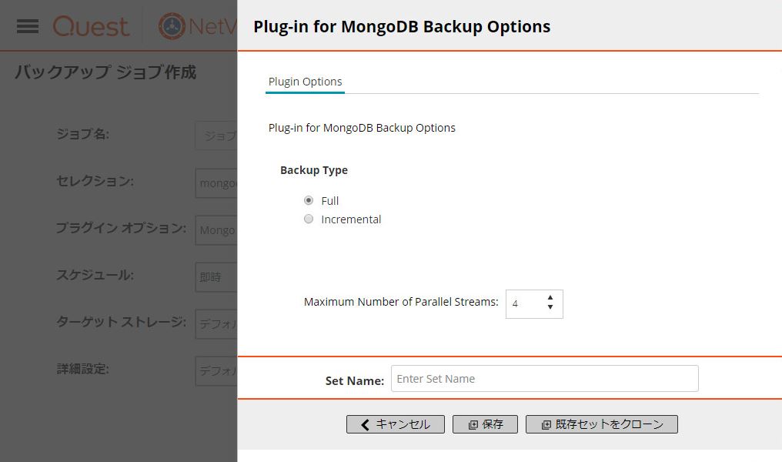Select the Full backup type
Screen dimensions: 782x462
309,200
